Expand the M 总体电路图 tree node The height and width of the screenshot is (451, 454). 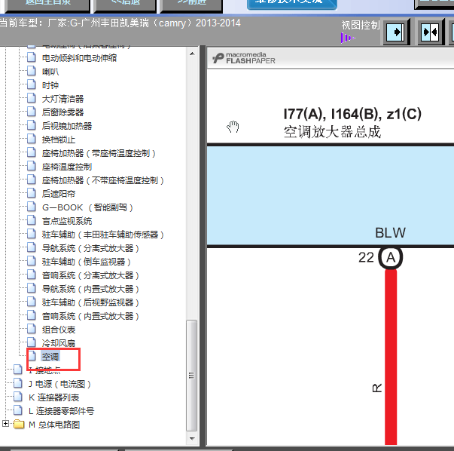(6, 425)
